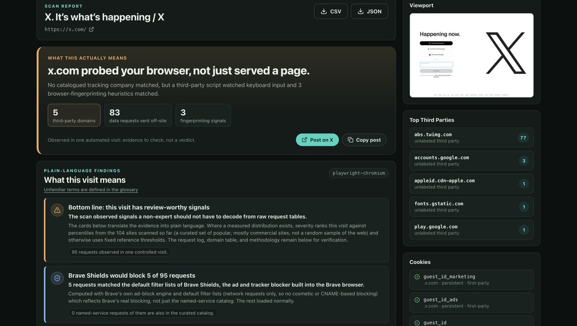
Task: Click the '0 named-service requests' chip
Action: (x=143, y=313)
